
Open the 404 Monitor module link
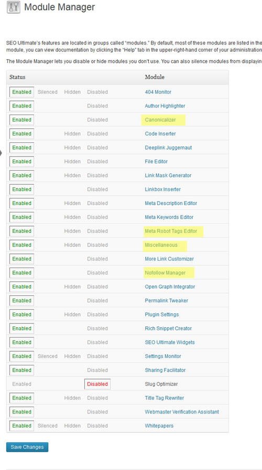coord(158,92)
